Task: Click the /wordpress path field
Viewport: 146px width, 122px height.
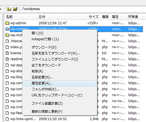Action: click(83, 9)
